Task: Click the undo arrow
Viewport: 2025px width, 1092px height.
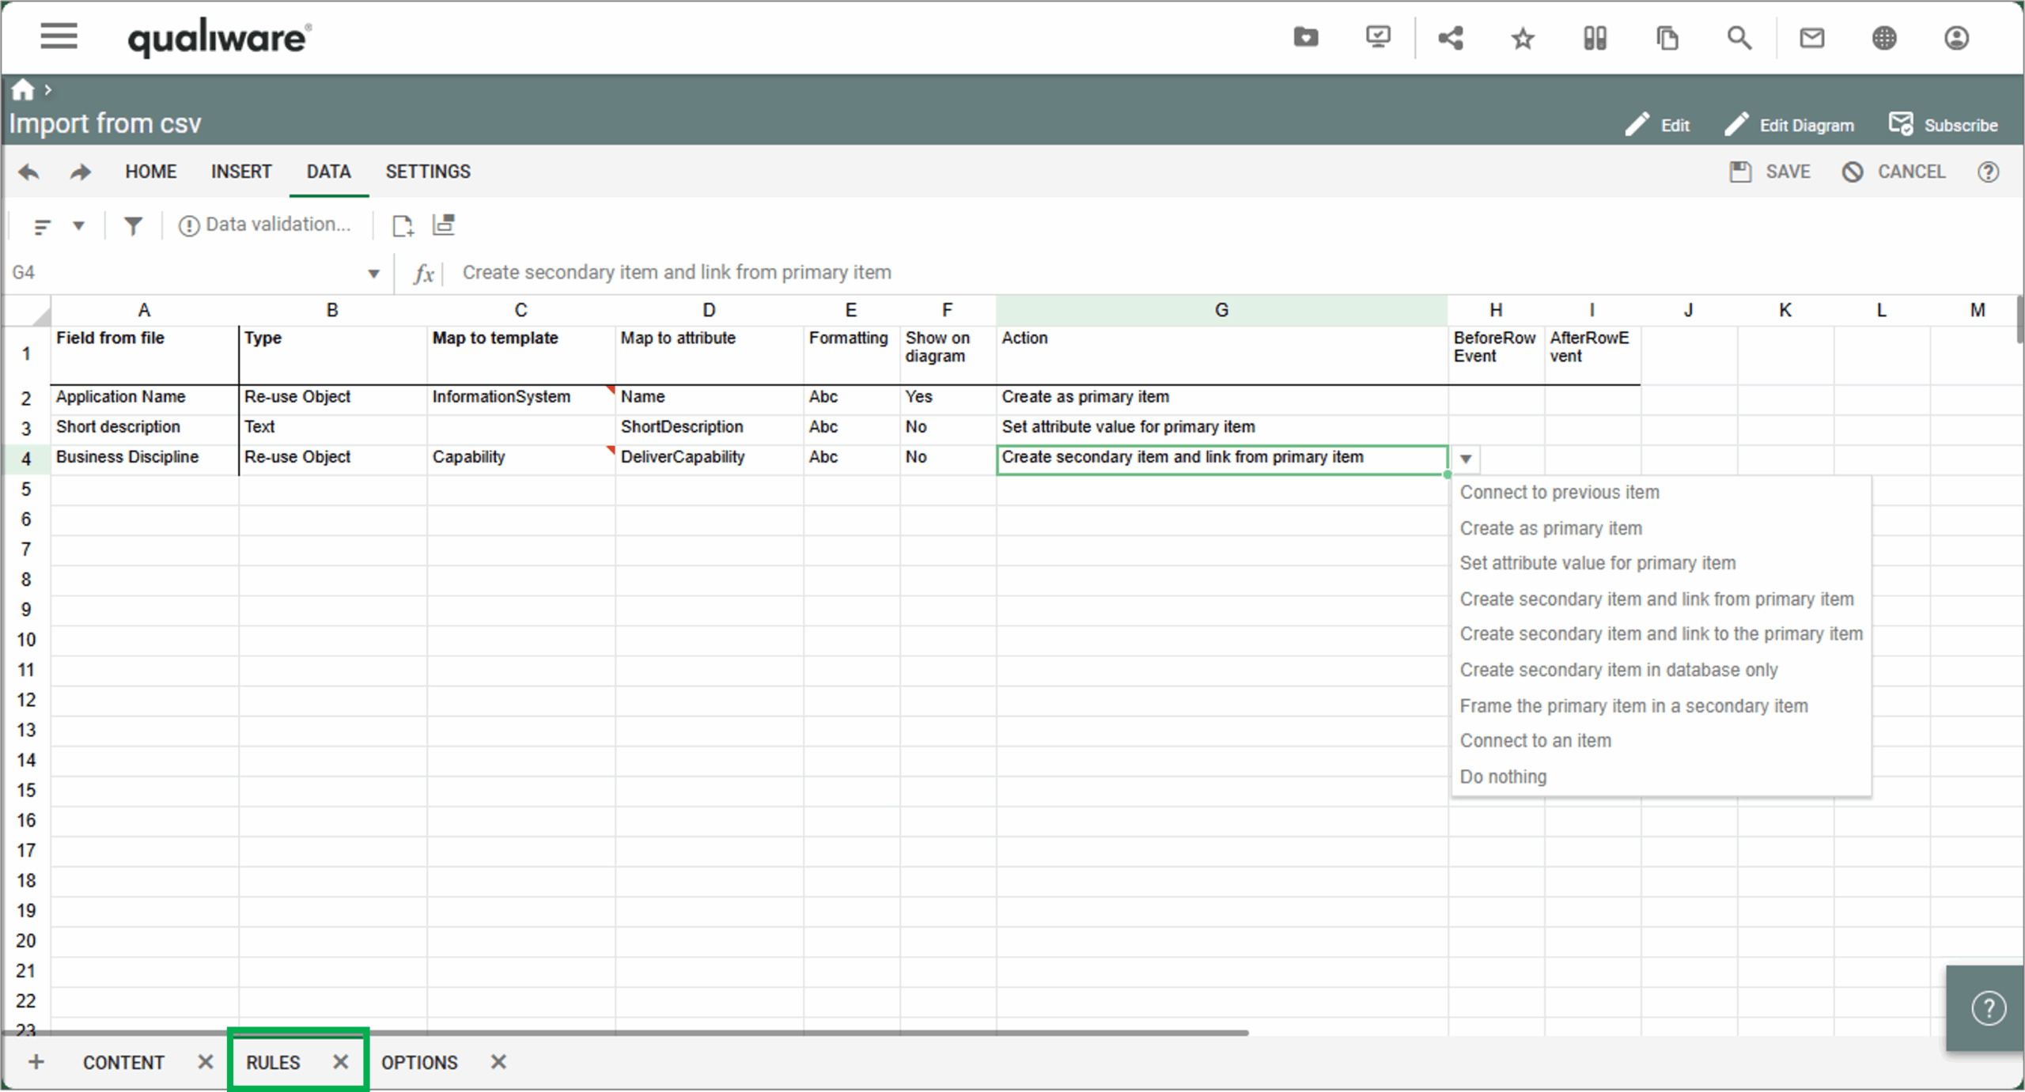Action: 29,172
